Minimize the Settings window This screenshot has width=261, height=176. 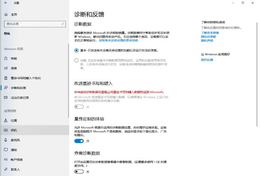point(233,3)
